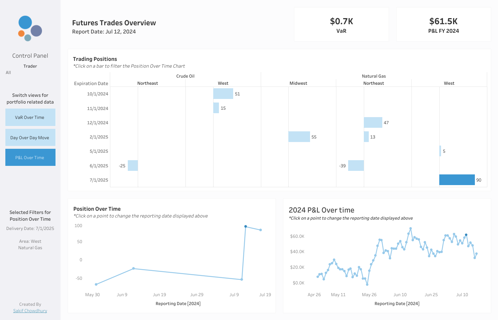Click the first data point near May 30
This screenshot has width=498, height=320.
[96, 284]
